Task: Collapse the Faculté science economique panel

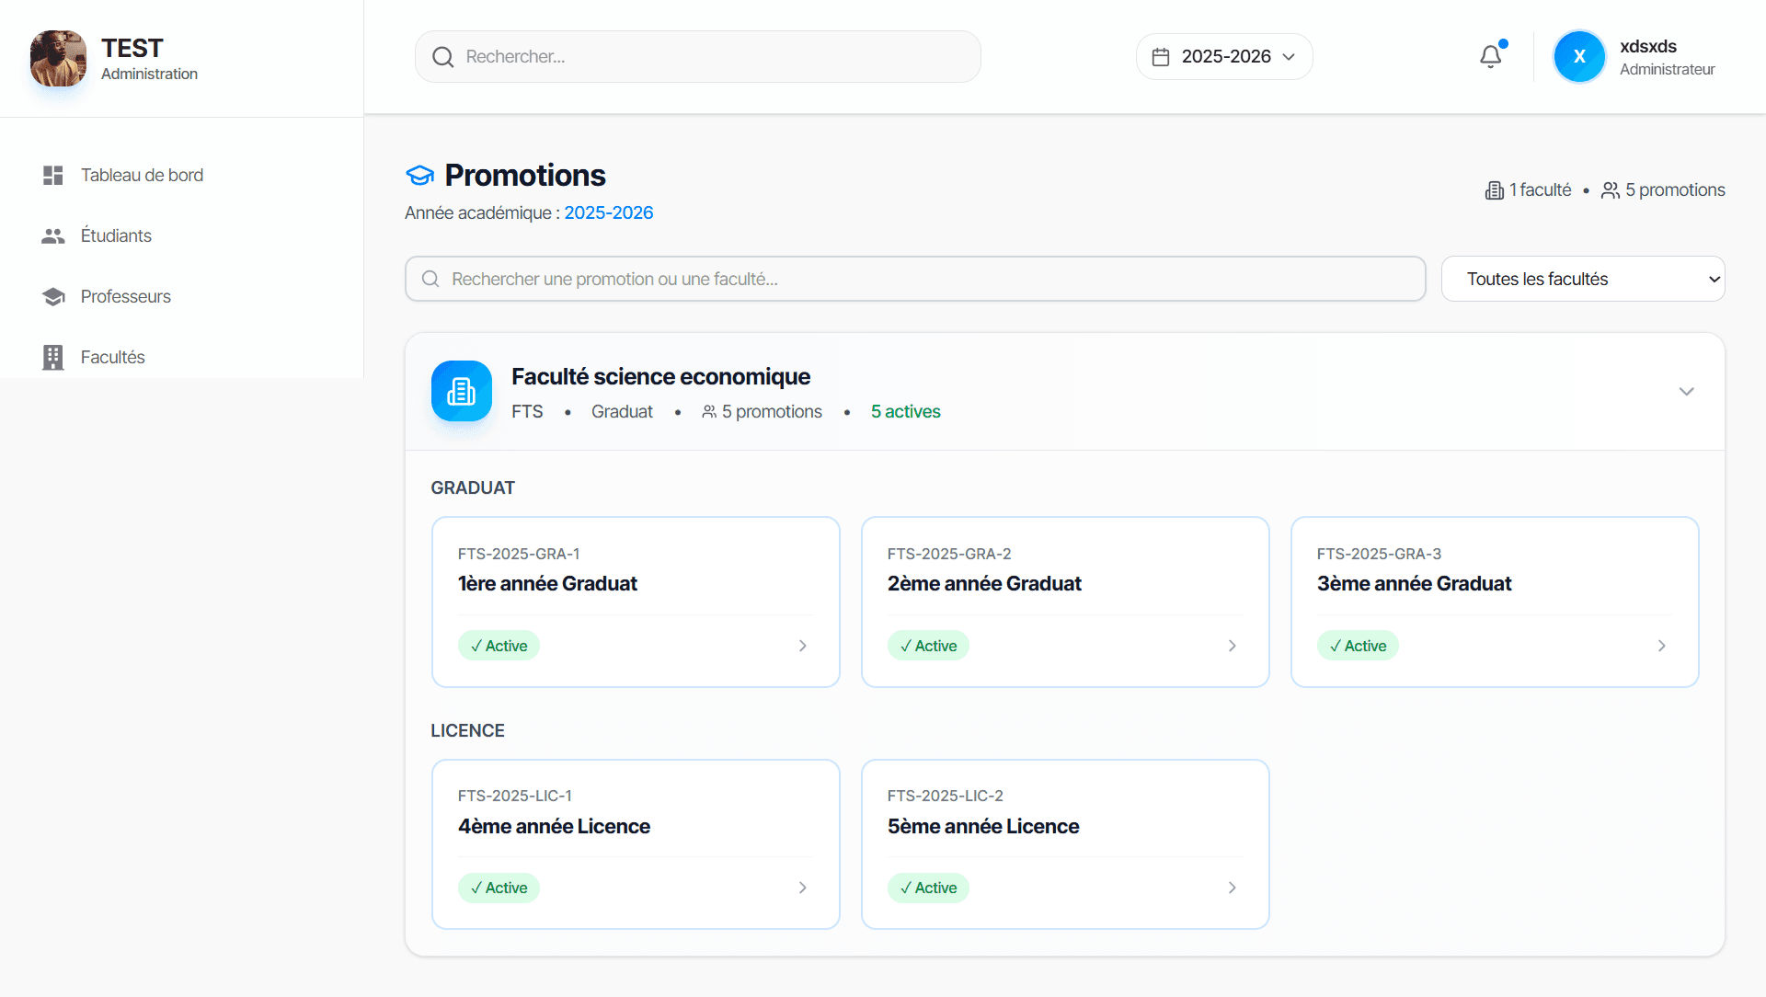Action: (1686, 391)
